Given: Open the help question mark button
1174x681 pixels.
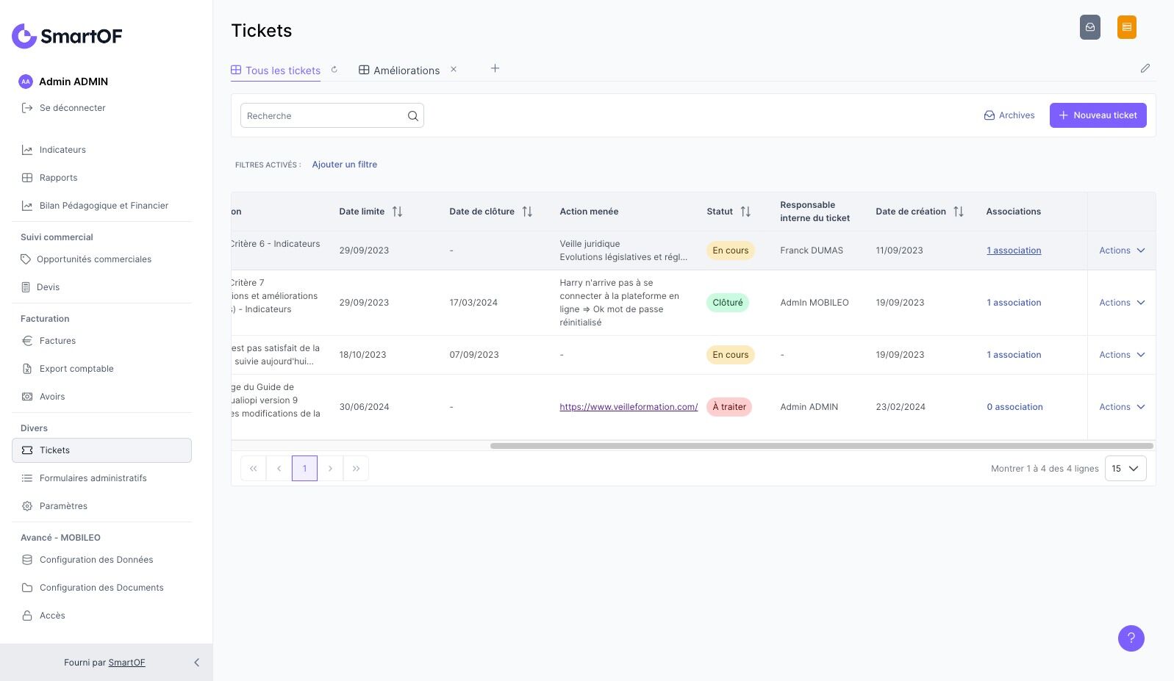Looking at the screenshot, I should (x=1131, y=638).
